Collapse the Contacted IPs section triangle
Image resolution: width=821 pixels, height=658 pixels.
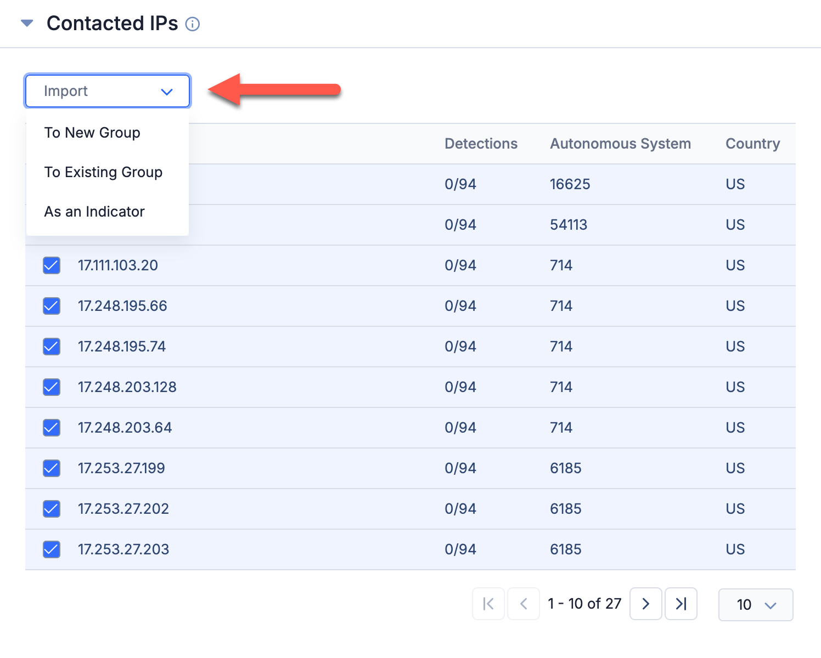pos(27,23)
